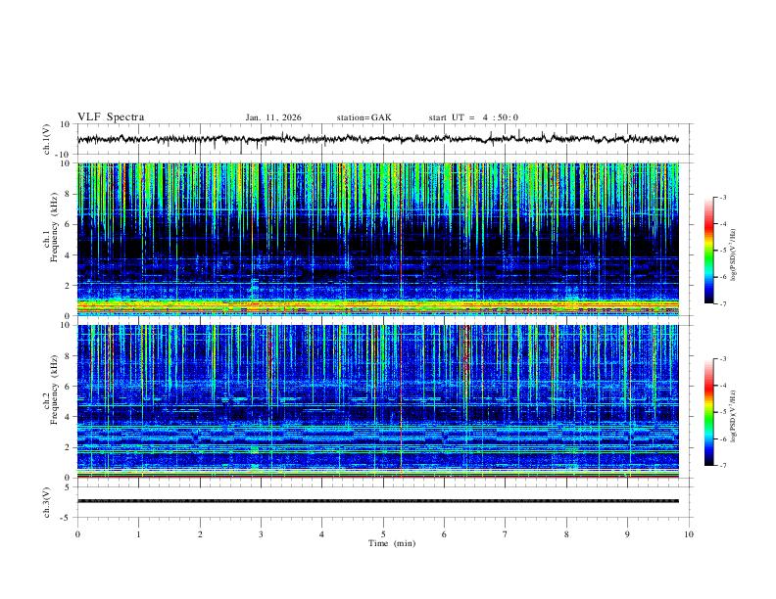
Task: Click the "-5" tick of the ch.3(V) axis
Action: pos(67,518)
